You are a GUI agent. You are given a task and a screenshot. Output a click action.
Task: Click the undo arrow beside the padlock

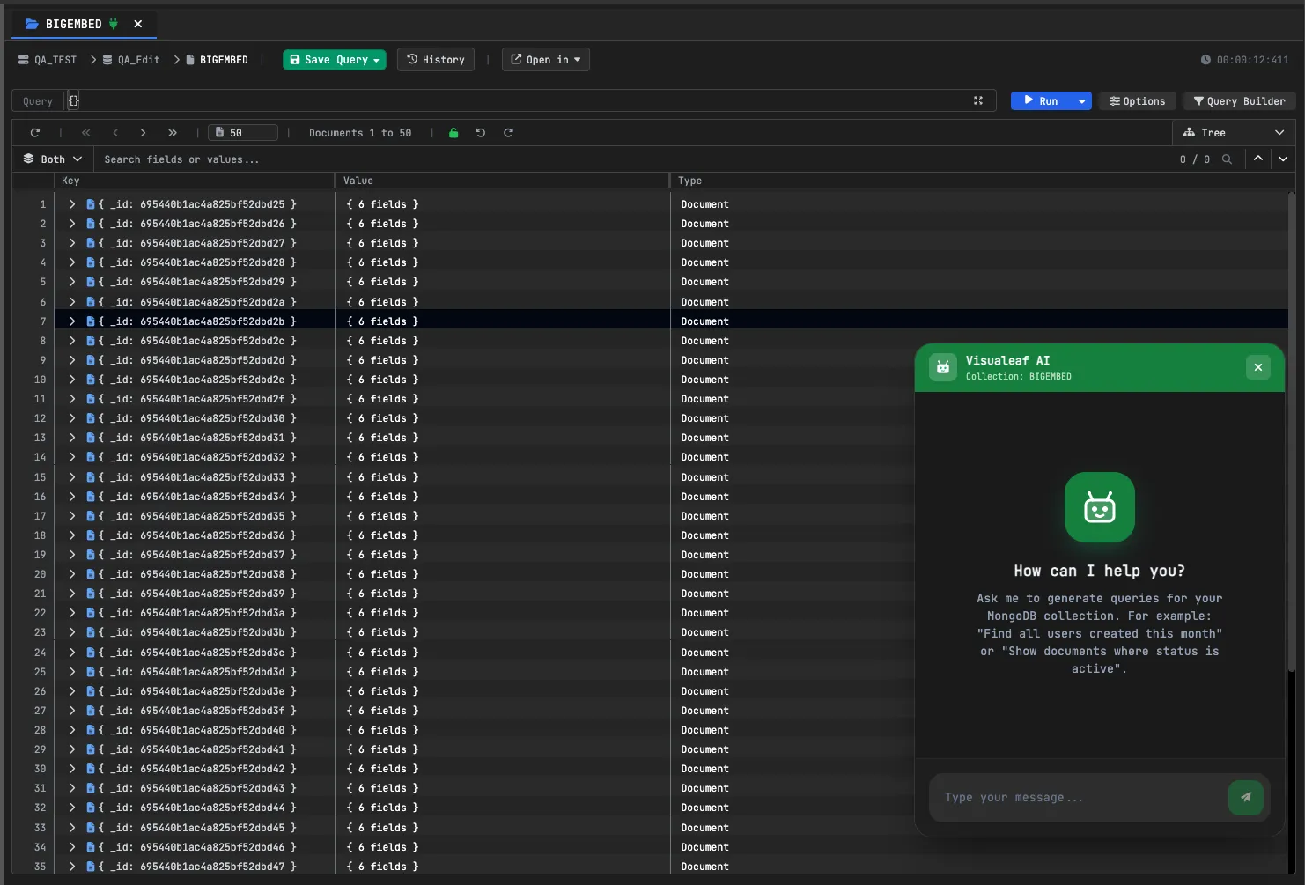(480, 132)
